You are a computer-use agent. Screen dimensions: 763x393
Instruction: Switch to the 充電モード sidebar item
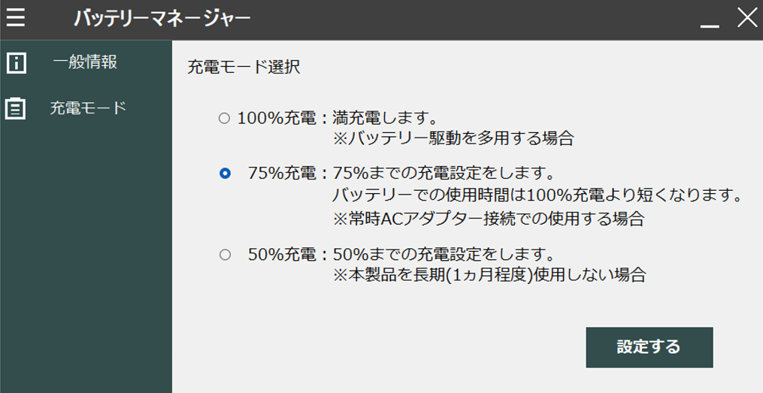(88, 108)
